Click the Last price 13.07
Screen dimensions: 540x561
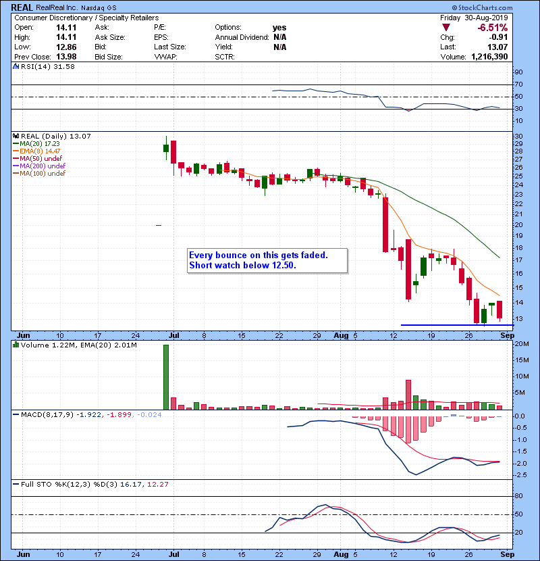pos(497,47)
